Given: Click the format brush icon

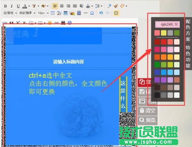Looking at the screenshot, I should click(x=116, y=6).
